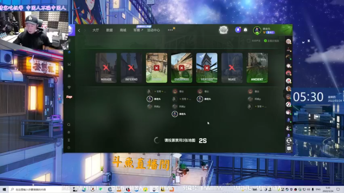Click the white lock bag icon
Image resolution: width=344 pixels, height=193 pixels.
(245, 30)
